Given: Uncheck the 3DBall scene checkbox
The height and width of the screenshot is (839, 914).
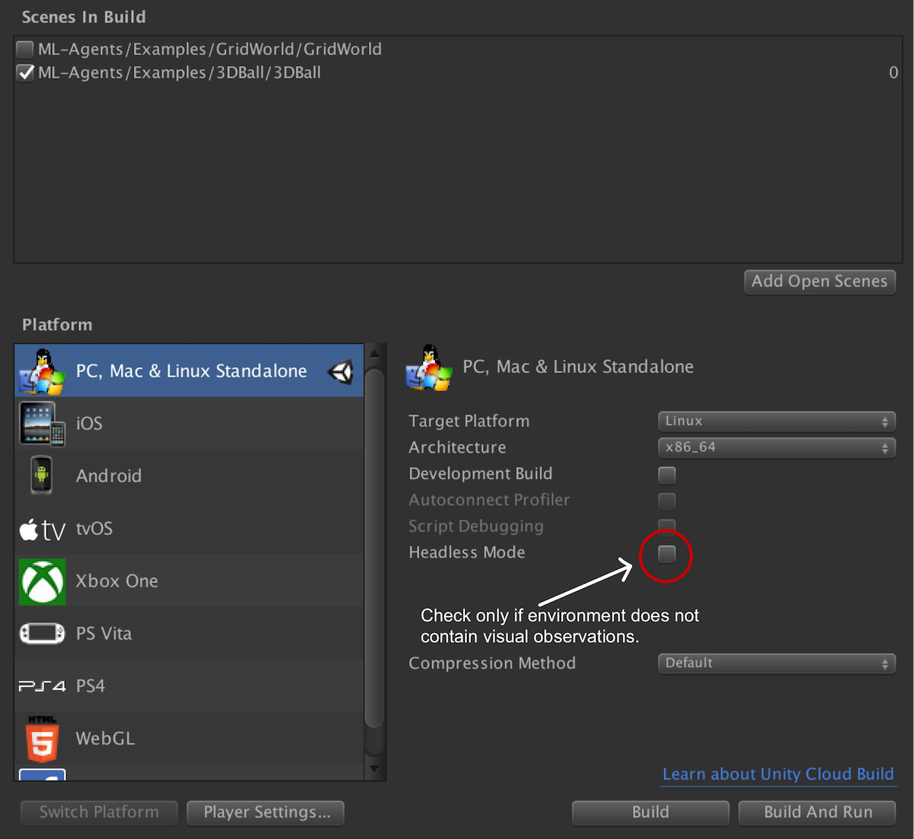Looking at the screenshot, I should pyautogui.click(x=25, y=73).
